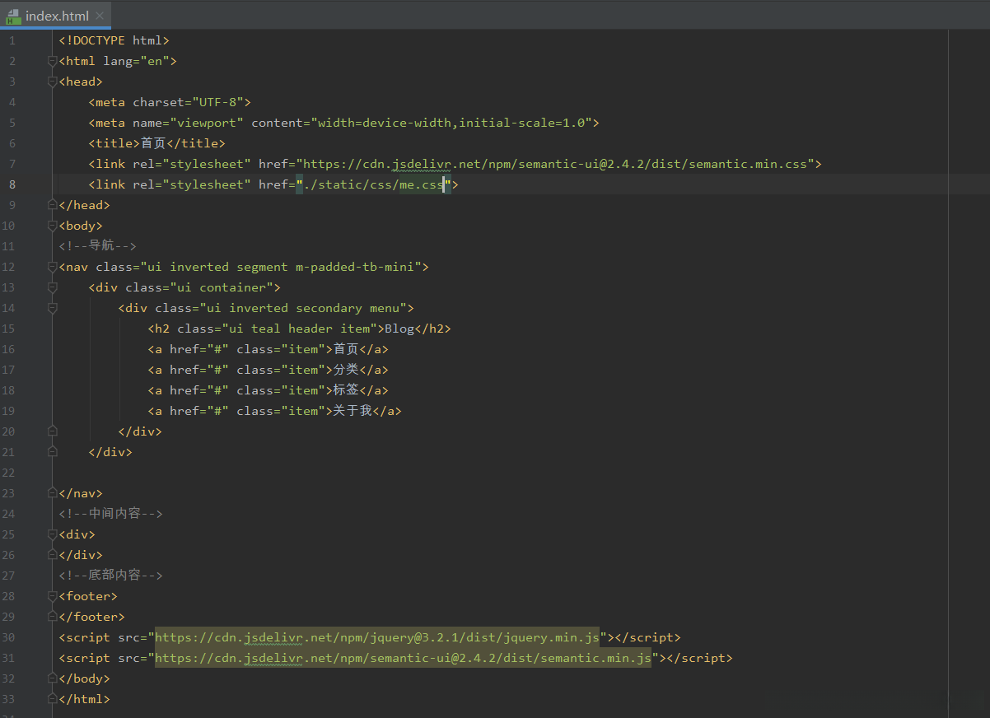Screen dimensions: 990x718
Task: Close the index.html editor tab
Action: [x=100, y=16]
